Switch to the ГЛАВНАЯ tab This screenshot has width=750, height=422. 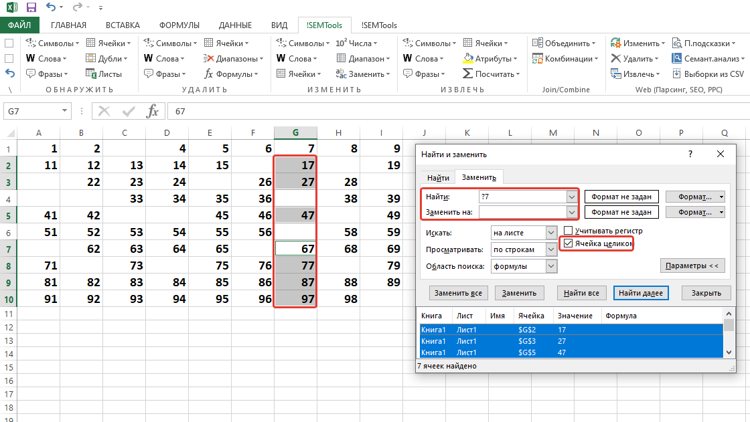point(68,25)
